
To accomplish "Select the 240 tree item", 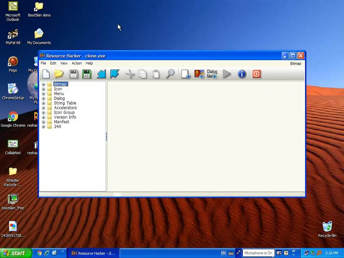I will 57,127.
